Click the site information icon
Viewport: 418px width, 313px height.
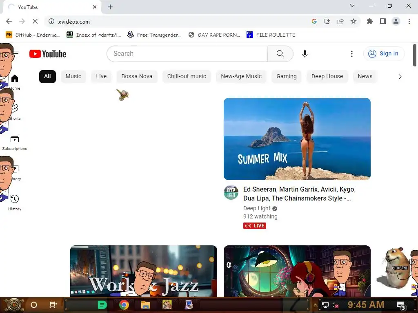coord(51,21)
